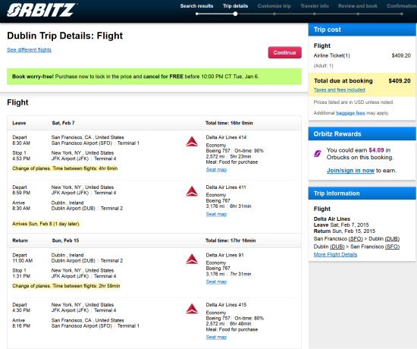Open Taxes and fees included link
This screenshot has width=417, height=349.
pyautogui.click(x=339, y=90)
